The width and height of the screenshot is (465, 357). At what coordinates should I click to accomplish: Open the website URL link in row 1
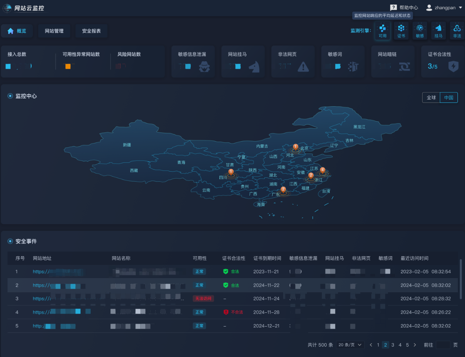click(x=57, y=272)
